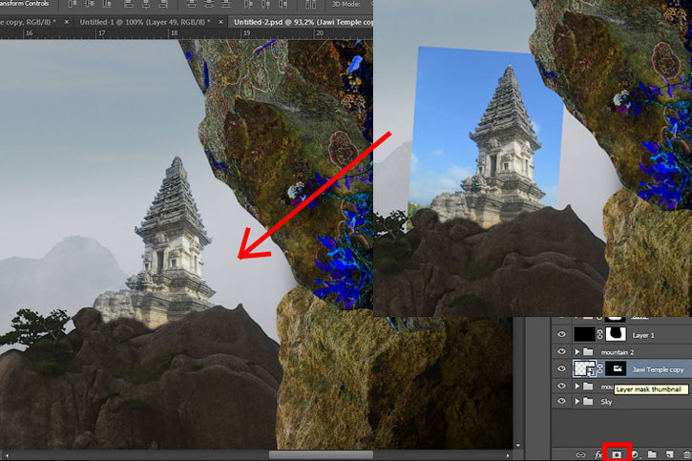Viewport: 692px width, 461px height.
Task: Click the Align bottom edges icon
Action: point(107,4)
